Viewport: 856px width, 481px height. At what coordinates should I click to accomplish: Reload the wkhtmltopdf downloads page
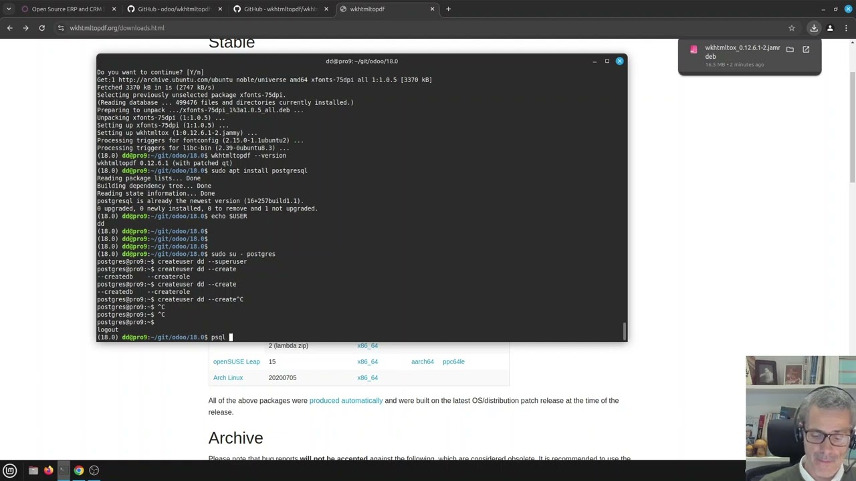[41, 28]
